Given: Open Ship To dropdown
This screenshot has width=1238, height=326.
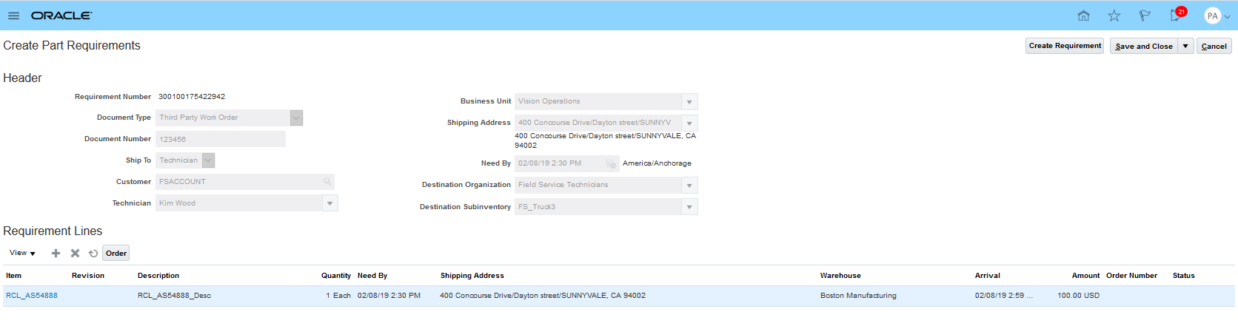Looking at the screenshot, I should 209,160.
